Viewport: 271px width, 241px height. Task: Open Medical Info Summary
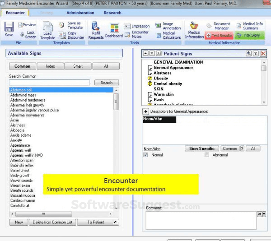[x=250, y=26]
